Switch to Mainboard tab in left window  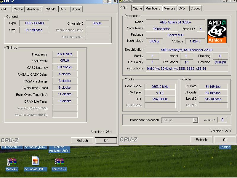click(34, 9)
